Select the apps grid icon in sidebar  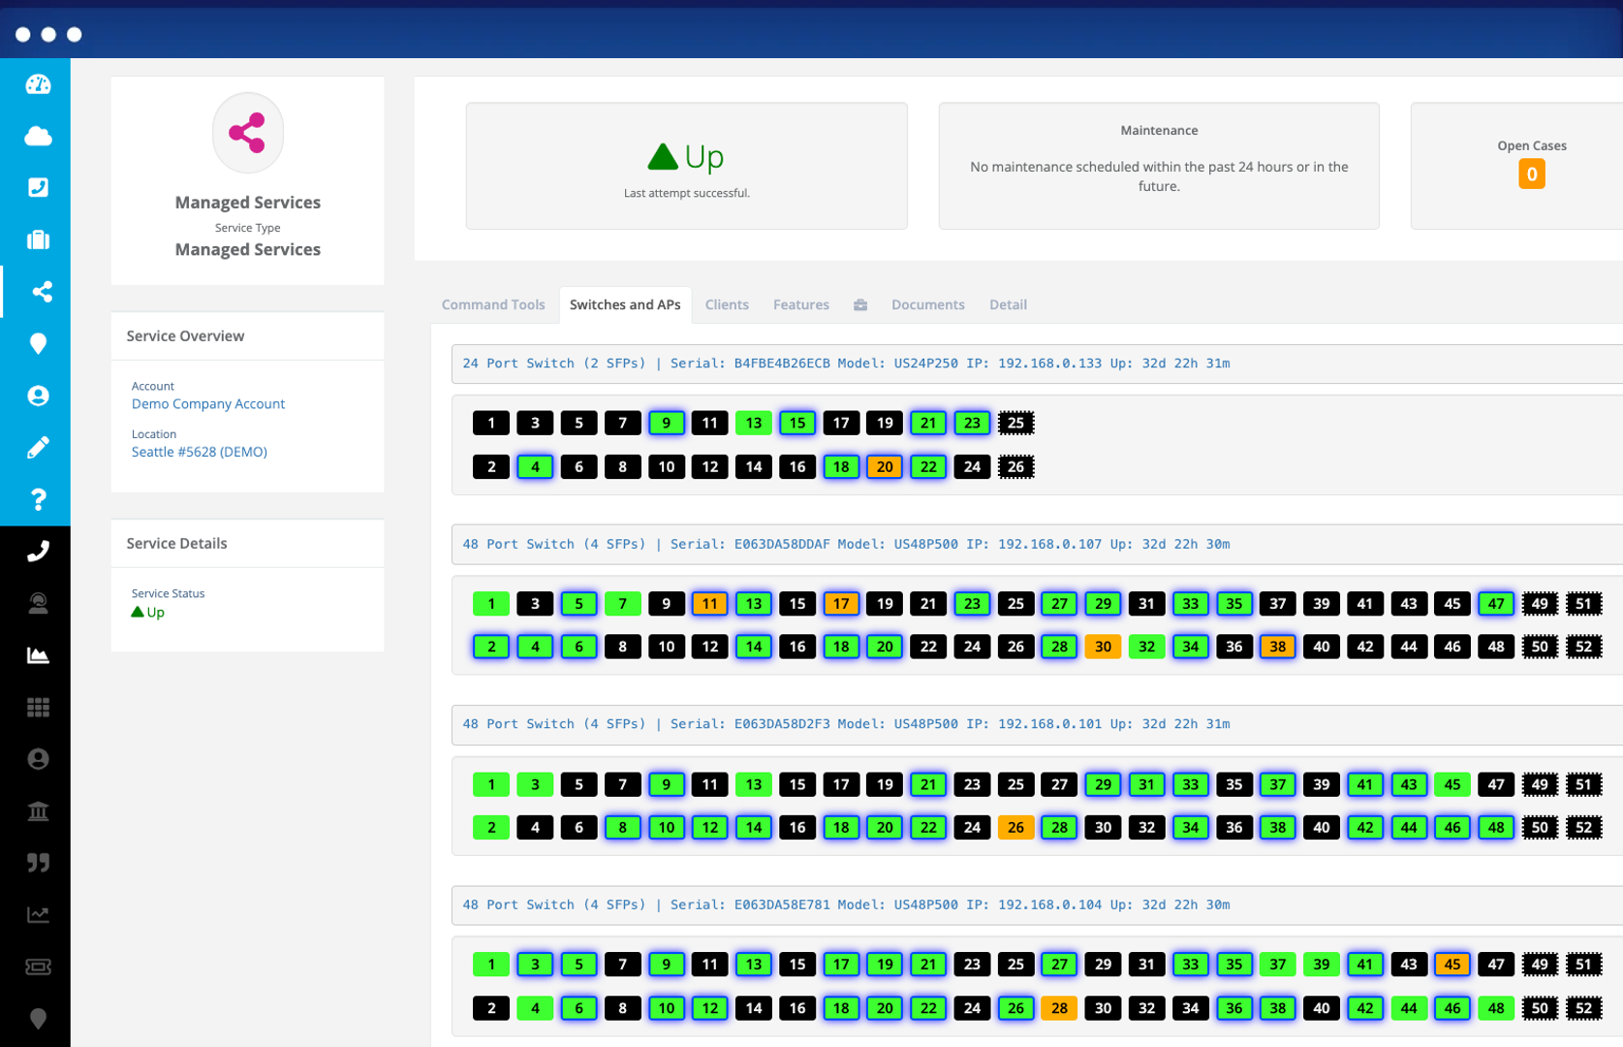37,707
